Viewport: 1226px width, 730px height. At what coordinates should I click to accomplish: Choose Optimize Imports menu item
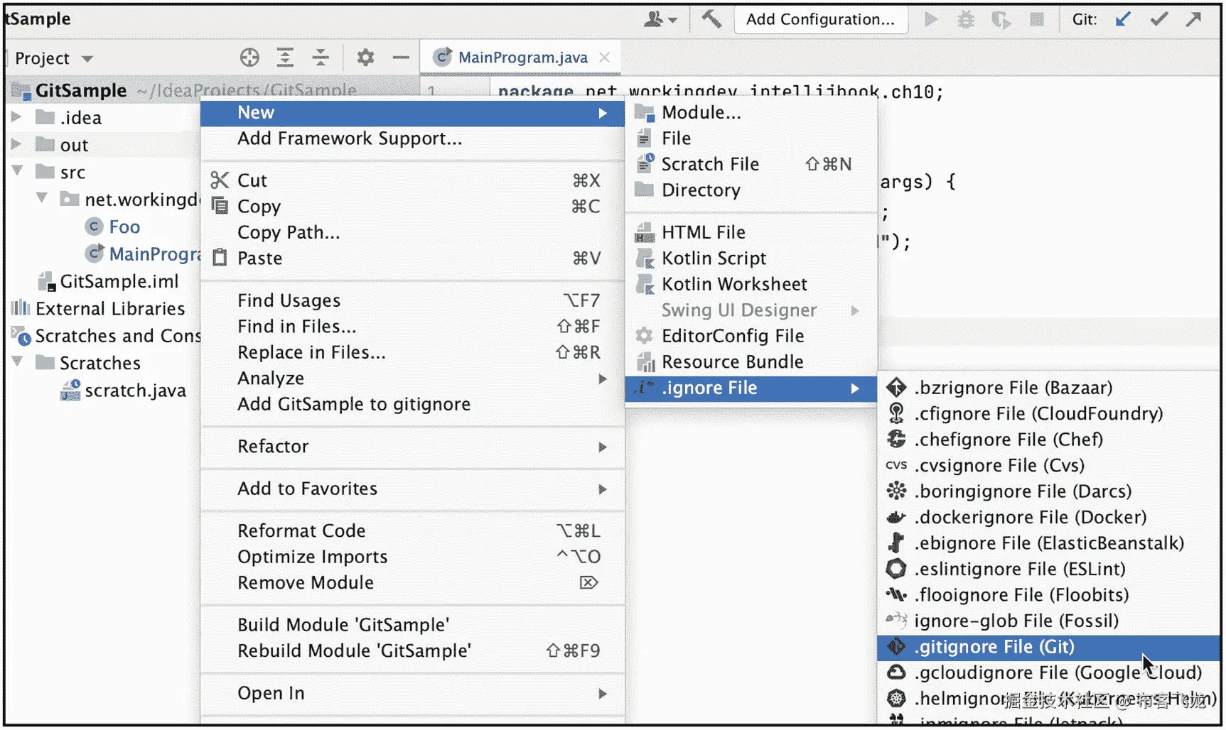(412, 557)
